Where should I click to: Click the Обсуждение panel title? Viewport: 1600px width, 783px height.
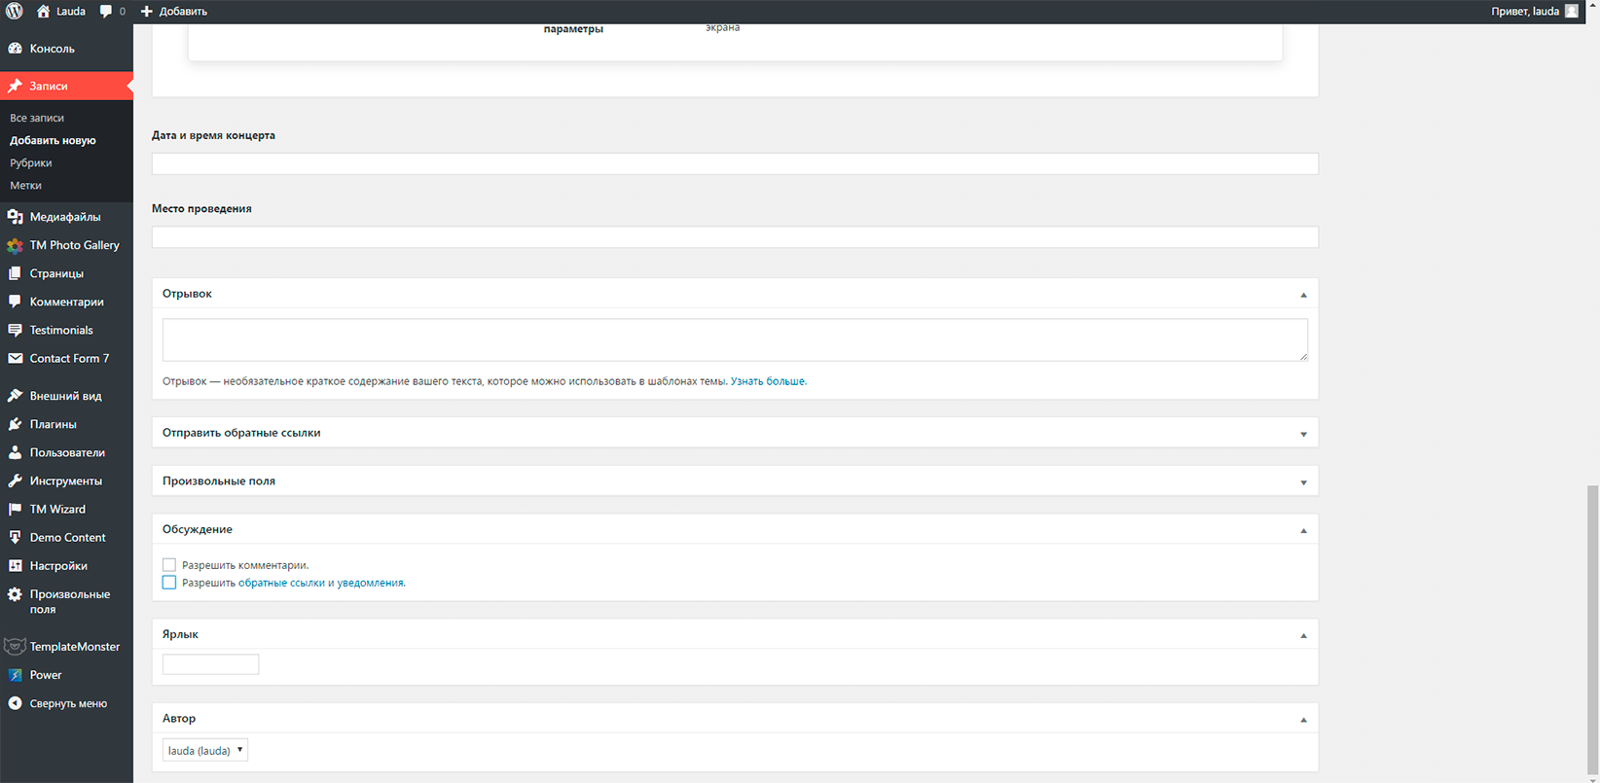coord(198,529)
